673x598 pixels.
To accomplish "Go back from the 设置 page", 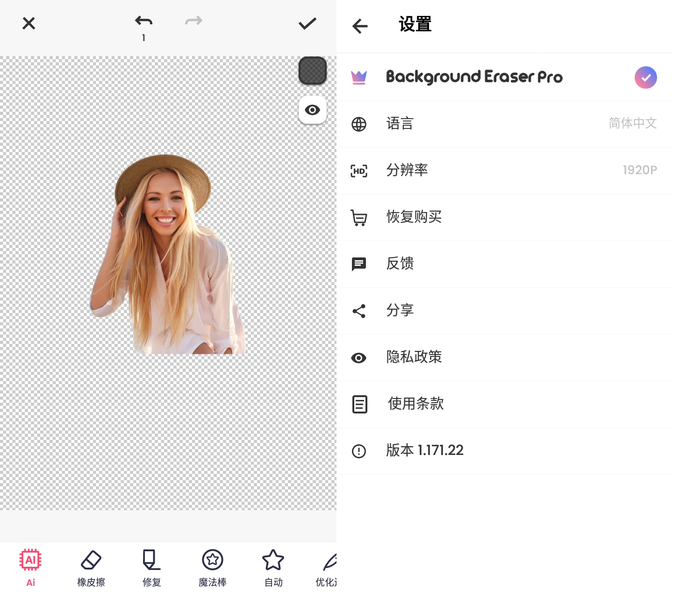I will point(360,26).
